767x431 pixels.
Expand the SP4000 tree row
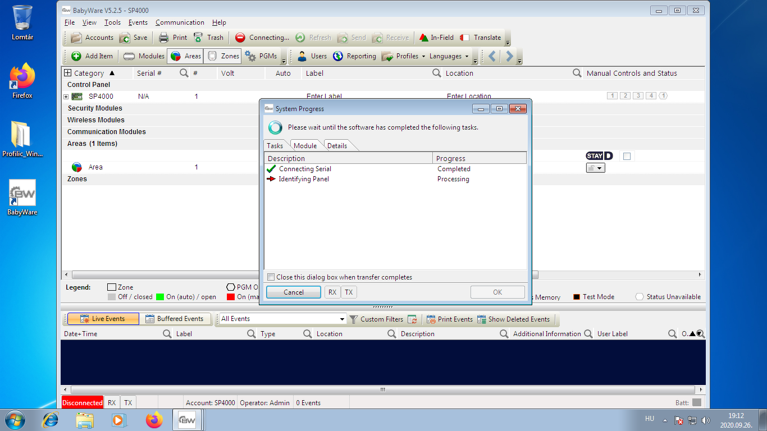pyautogui.click(x=66, y=97)
